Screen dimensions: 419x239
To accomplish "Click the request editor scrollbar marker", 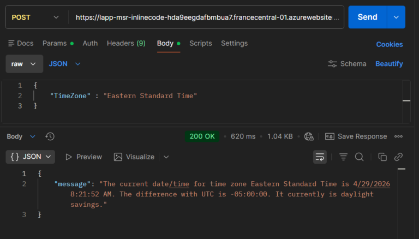I will point(406,101).
